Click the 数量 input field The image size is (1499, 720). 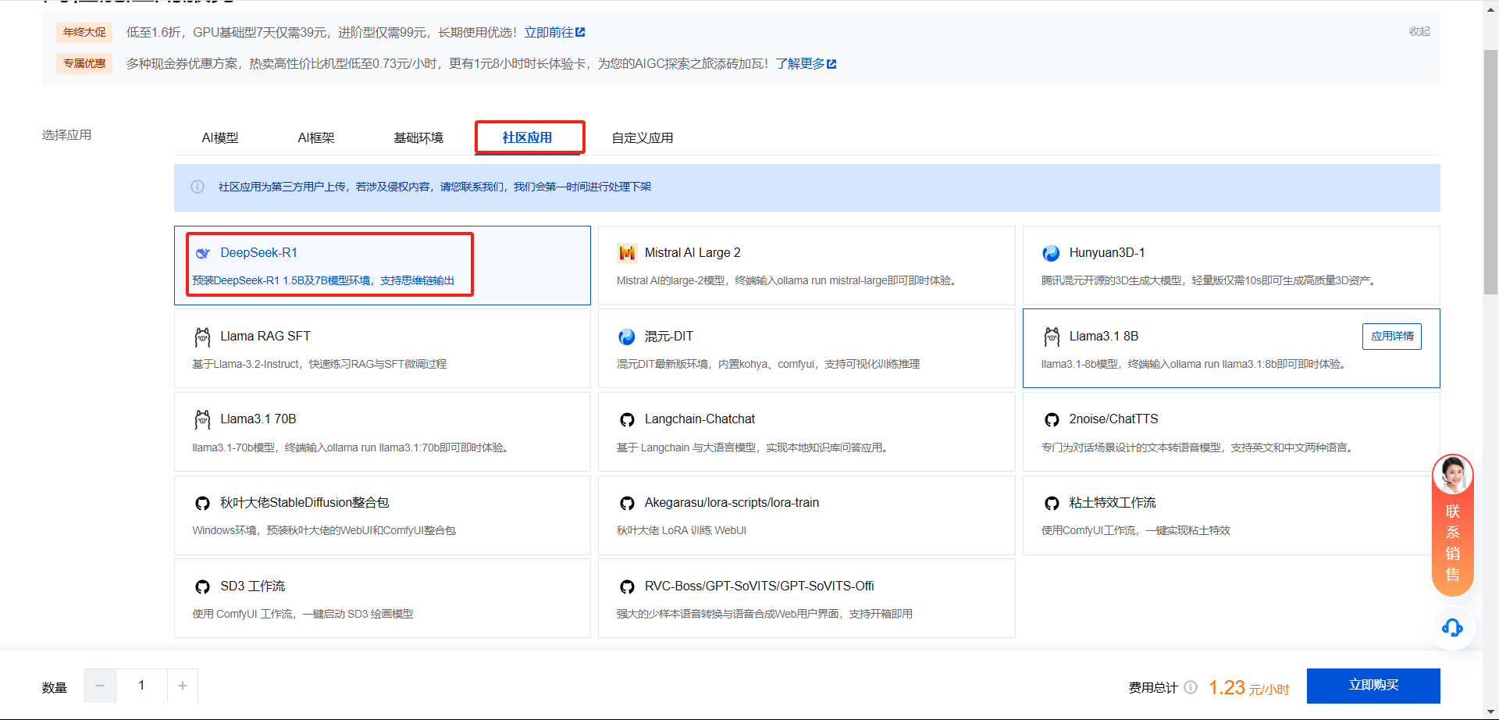[141, 686]
